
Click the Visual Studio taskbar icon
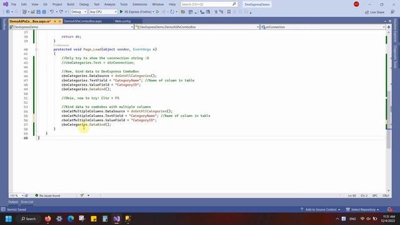(117, 219)
